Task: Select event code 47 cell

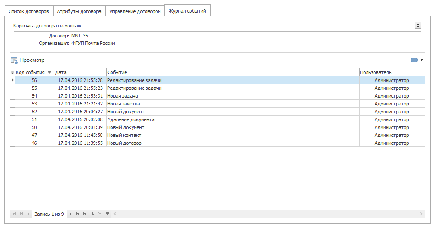Action: pos(34,135)
